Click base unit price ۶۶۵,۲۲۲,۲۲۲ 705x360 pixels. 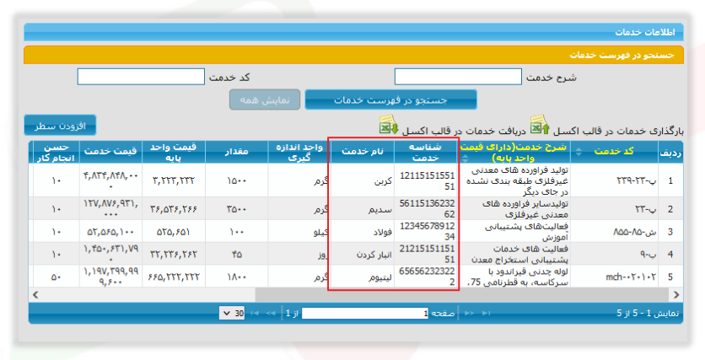174,277
